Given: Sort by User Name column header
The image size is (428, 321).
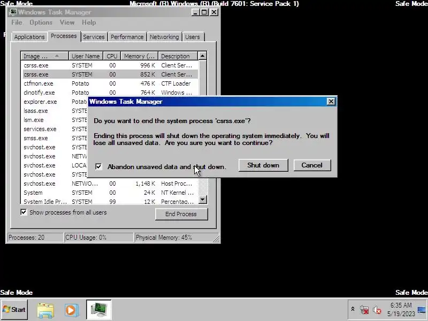Looking at the screenshot, I should click(86, 56).
